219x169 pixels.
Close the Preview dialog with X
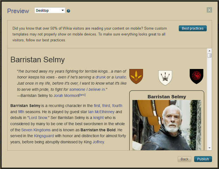pos(209,10)
